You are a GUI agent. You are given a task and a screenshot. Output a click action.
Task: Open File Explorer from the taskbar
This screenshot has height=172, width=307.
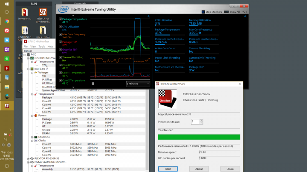pos(7,87)
